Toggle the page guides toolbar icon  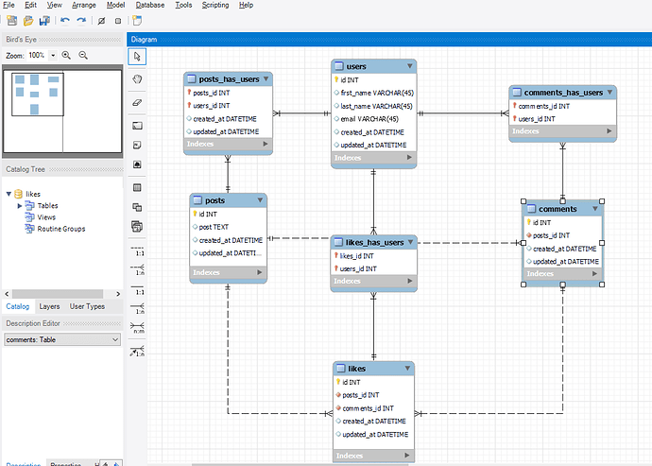(x=118, y=21)
